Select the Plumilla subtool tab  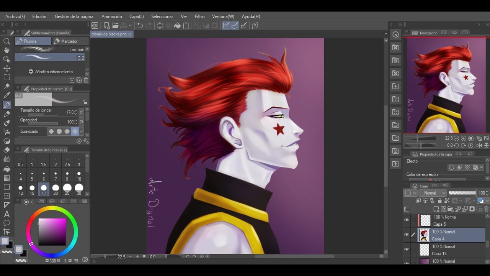point(33,41)
